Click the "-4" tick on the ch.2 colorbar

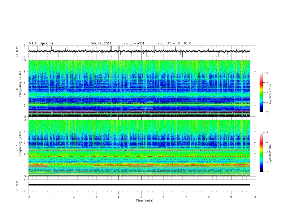(x=266, y=142)
